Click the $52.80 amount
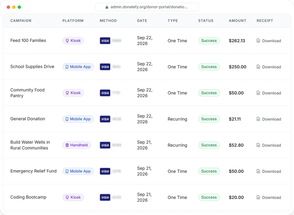 pos(236,145)
